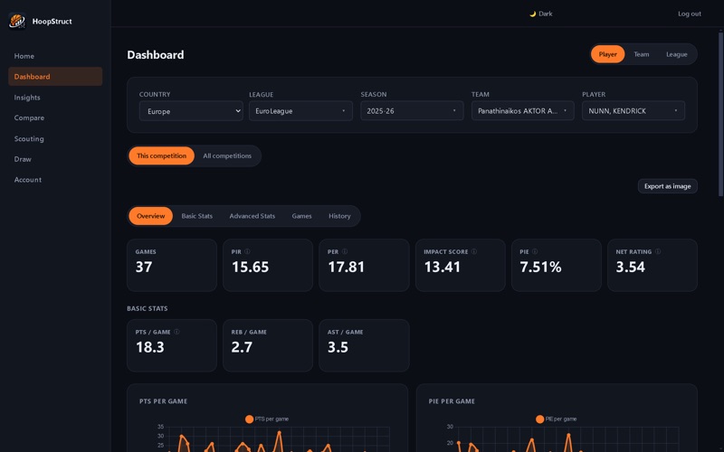724x452 pixels.
Task: Click the PER value 17.81
Action: coord(347,267)
